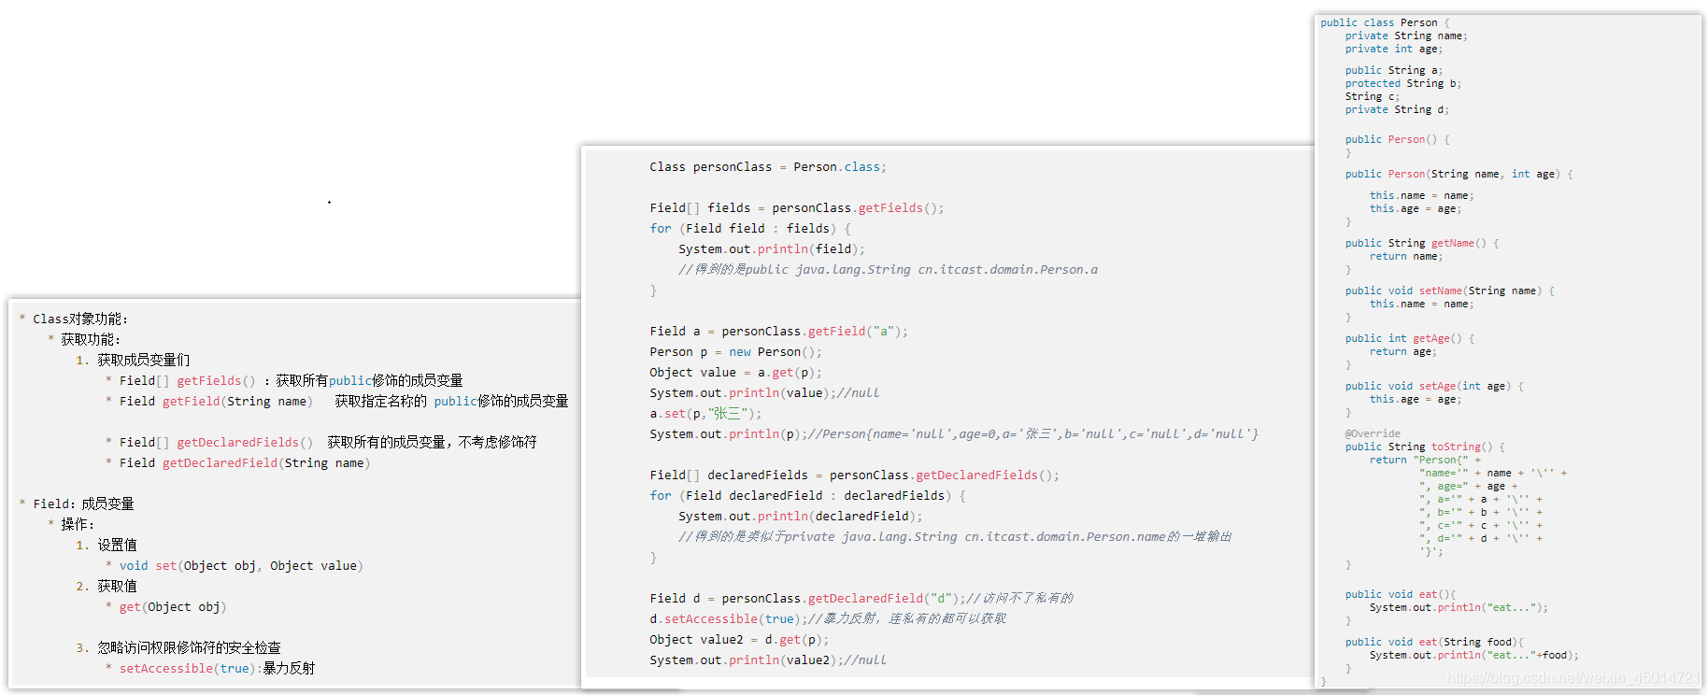Click 'public void eat(String food){' method
This screenshot has width=1708, height=695.
(x=1434, y=642)
